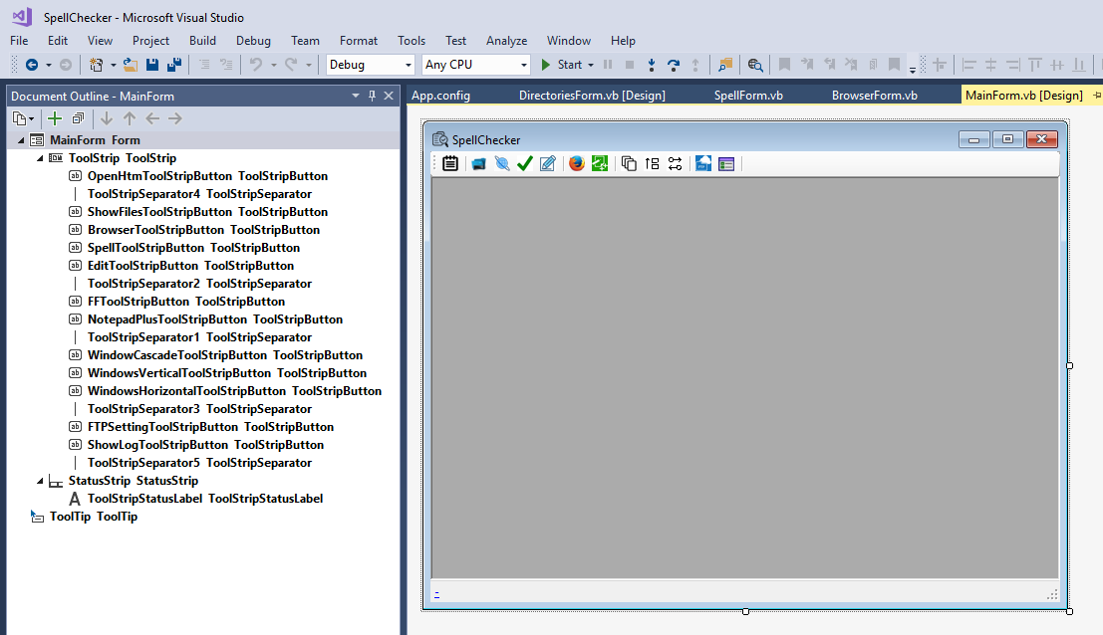Click the New Project toolbar icon

pos(97,65)
